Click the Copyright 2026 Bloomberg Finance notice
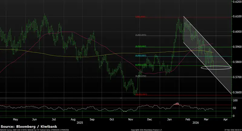The width and height of the screenshot is (242, 131). tap(146, 130)
